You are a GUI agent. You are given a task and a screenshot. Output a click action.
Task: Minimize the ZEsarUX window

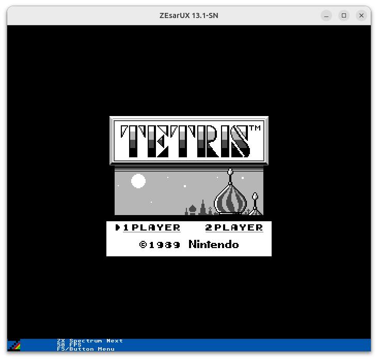coord(326,15)
